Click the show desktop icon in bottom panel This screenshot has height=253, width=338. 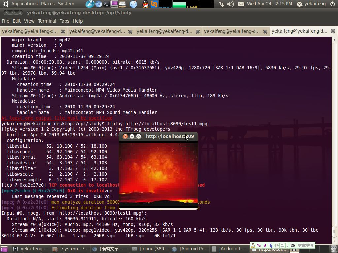click(4, 249)
